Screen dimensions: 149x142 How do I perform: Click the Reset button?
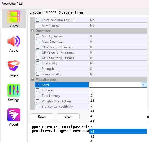(42, 117)
